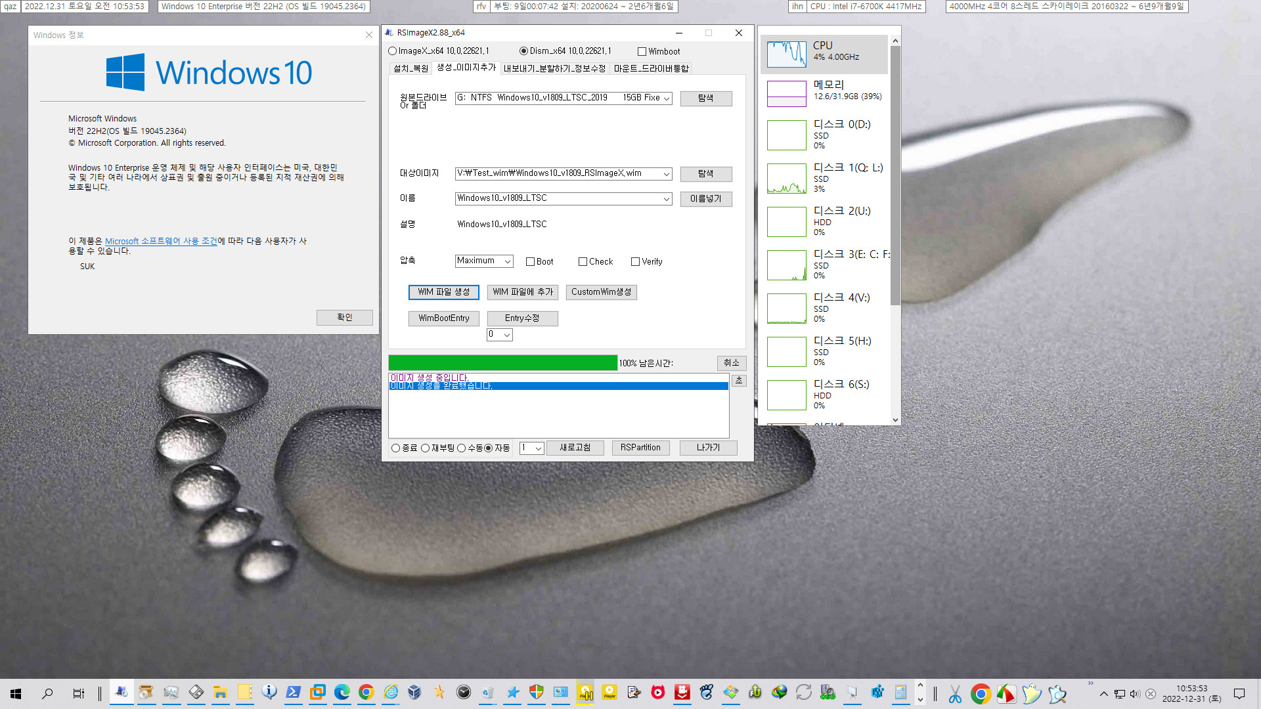Enable the Wimboot checkbox
Image resolution: width=1261 pixels, height=709 pixels.
(x=642, y=52)
